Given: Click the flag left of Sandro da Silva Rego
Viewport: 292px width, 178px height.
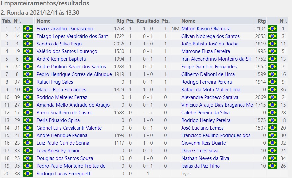Looking at the screenshot, I should coord(28,44).
